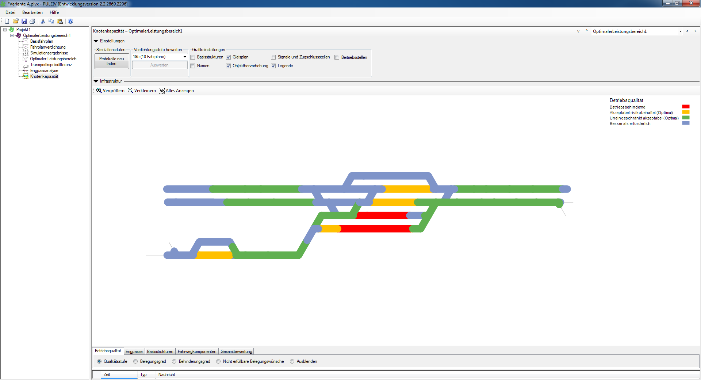This screenshot has height=380, width=701.
Task: Click the Save floppy disk icon
Action: tap(24, 22)
